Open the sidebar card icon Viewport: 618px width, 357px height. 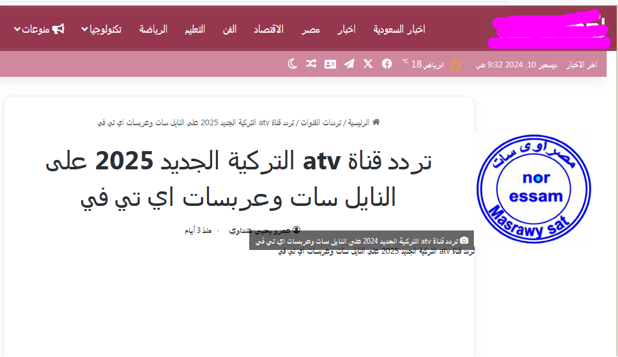330,64
